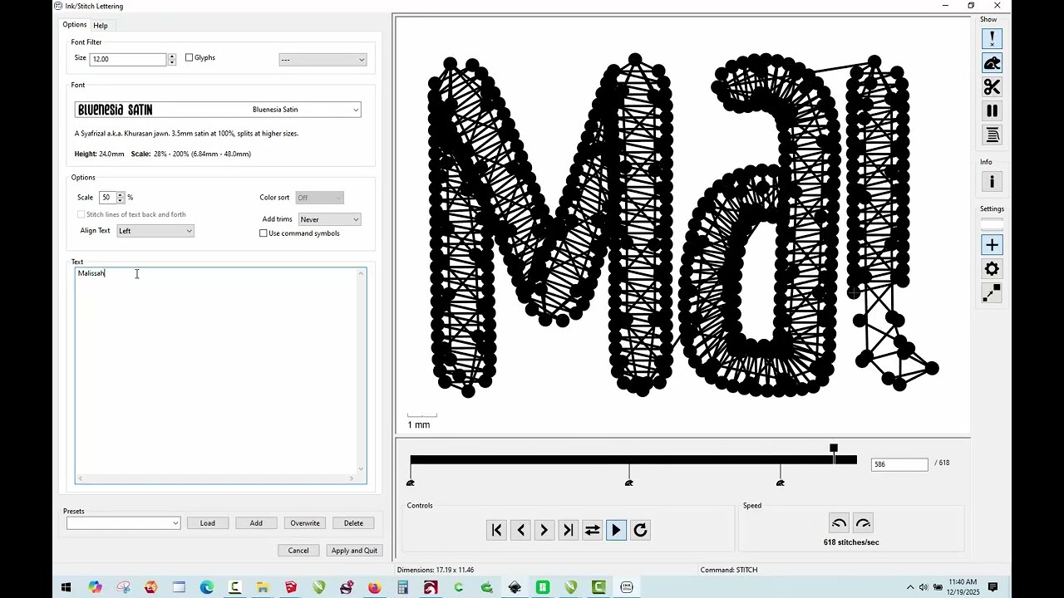Click the volume icon in system tray
Screen dimensions: 1064x598
(923, 587)
